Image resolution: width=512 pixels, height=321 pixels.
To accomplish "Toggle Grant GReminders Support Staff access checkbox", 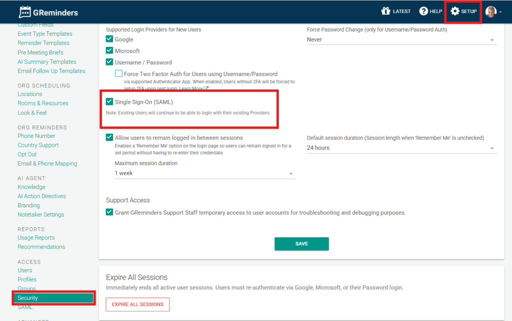I will [x=109, y=212].
